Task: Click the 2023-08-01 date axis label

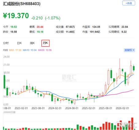Action: (38, 108)
